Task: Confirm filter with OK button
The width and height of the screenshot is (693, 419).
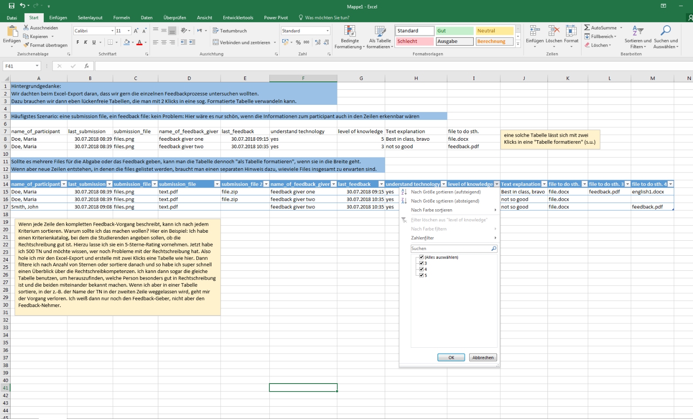Action: click(x=451, y=357)
